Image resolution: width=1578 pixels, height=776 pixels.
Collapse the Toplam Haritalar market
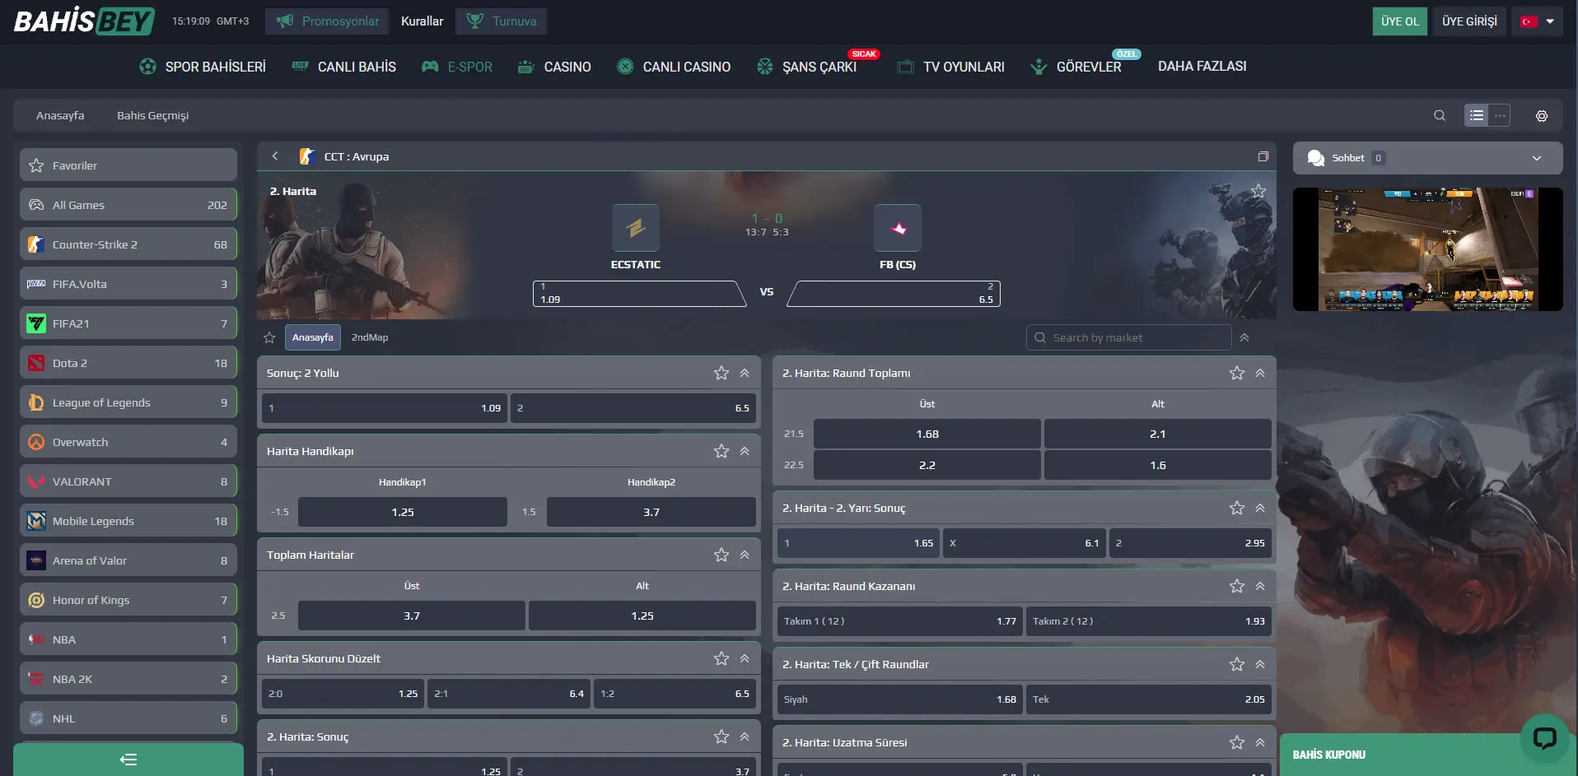click(x=745, y=555)
